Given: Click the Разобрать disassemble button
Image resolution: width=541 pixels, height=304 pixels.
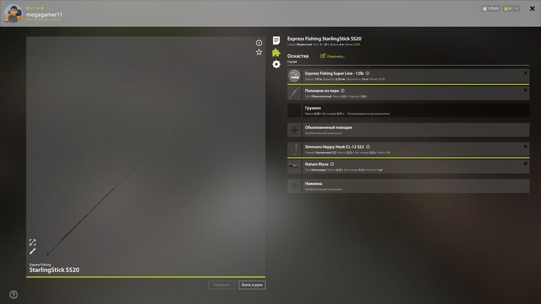Looking at the screenshot, I should (x=221, y=285).
